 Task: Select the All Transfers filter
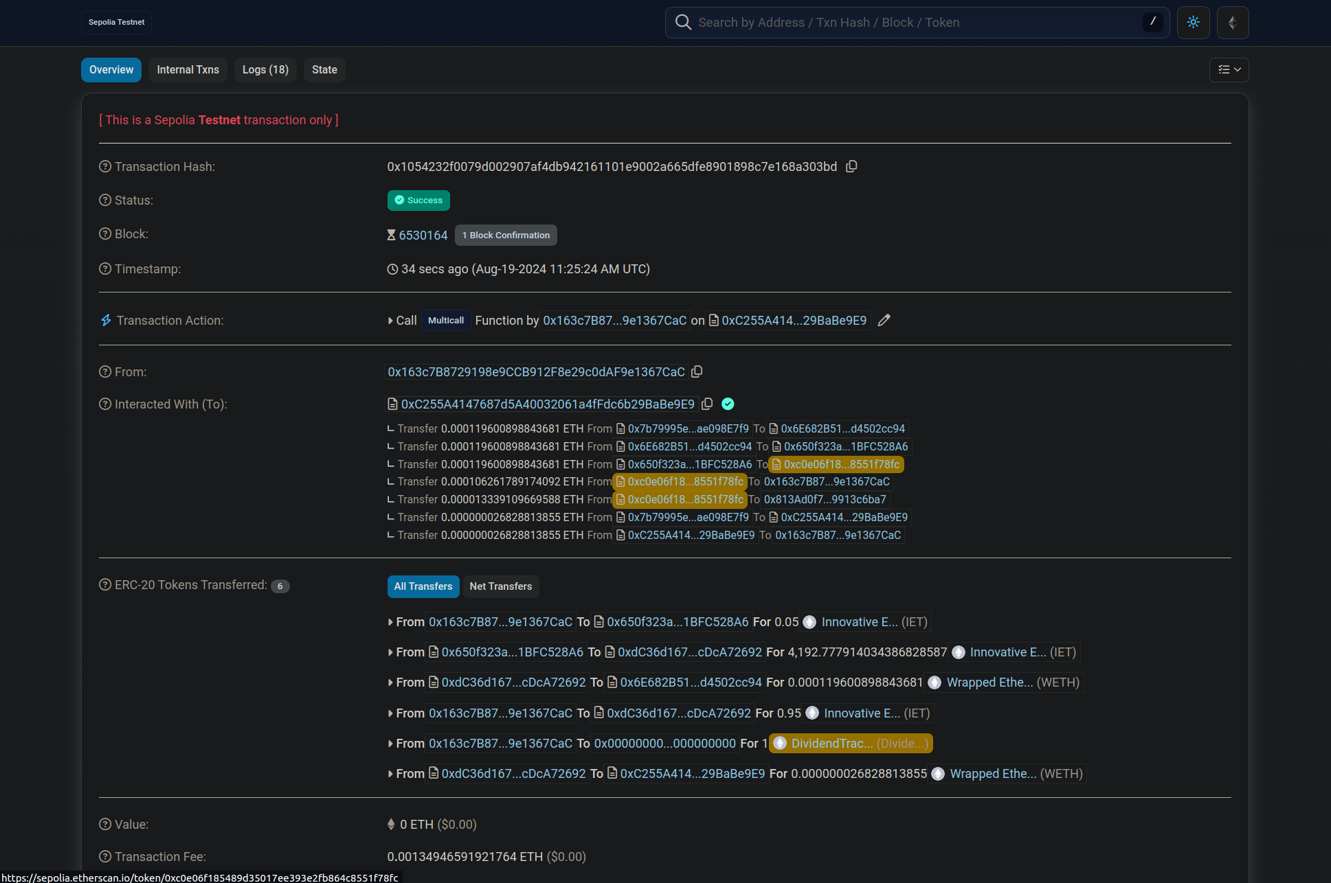coord(423,586)
